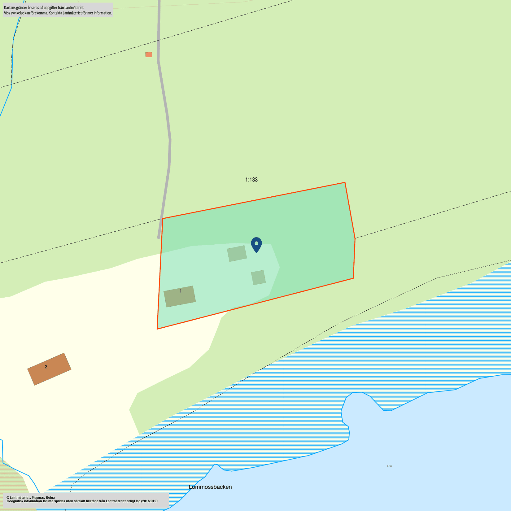511x511 pixels.
Task: Select the northwest parcel corner by the road
Action: (163, 219)
